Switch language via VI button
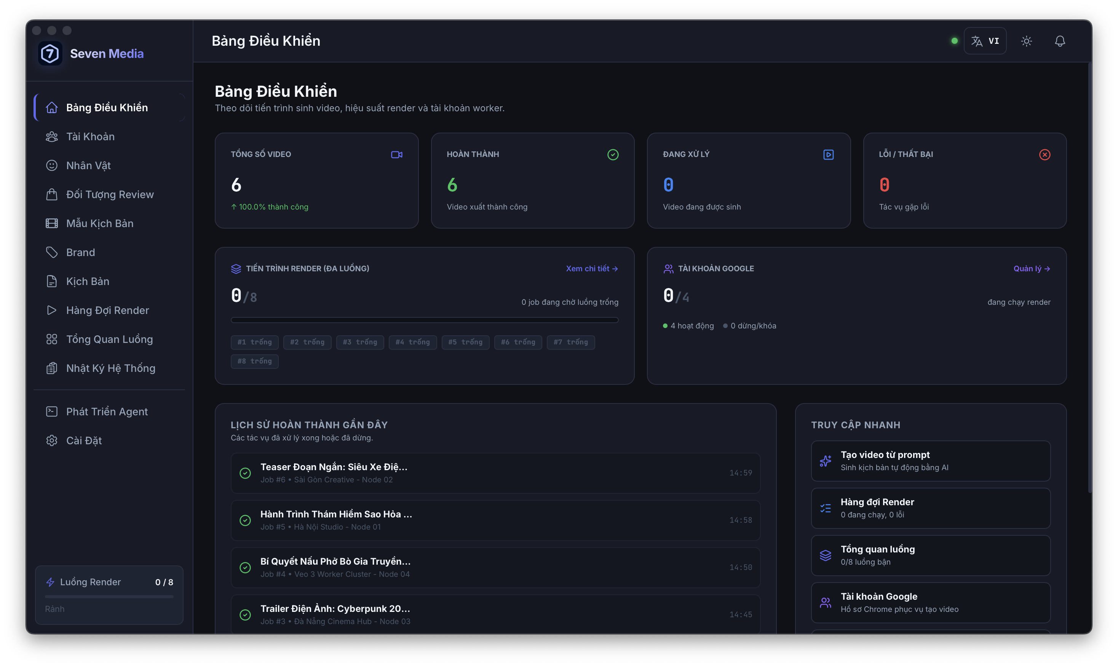Viewport: 1118px width, 666px height. point(984,41)
